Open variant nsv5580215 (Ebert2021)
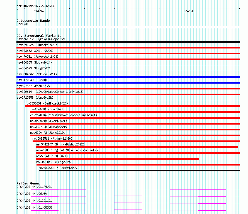Image resolution: width=248 pixels, height=214 pixels. coord(48,121)
